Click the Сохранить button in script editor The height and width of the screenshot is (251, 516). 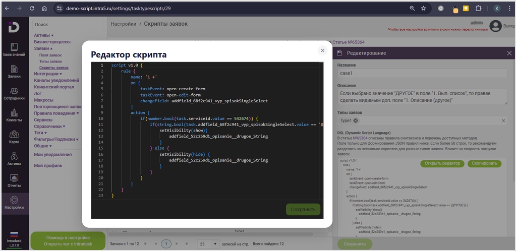click(303, 209)
